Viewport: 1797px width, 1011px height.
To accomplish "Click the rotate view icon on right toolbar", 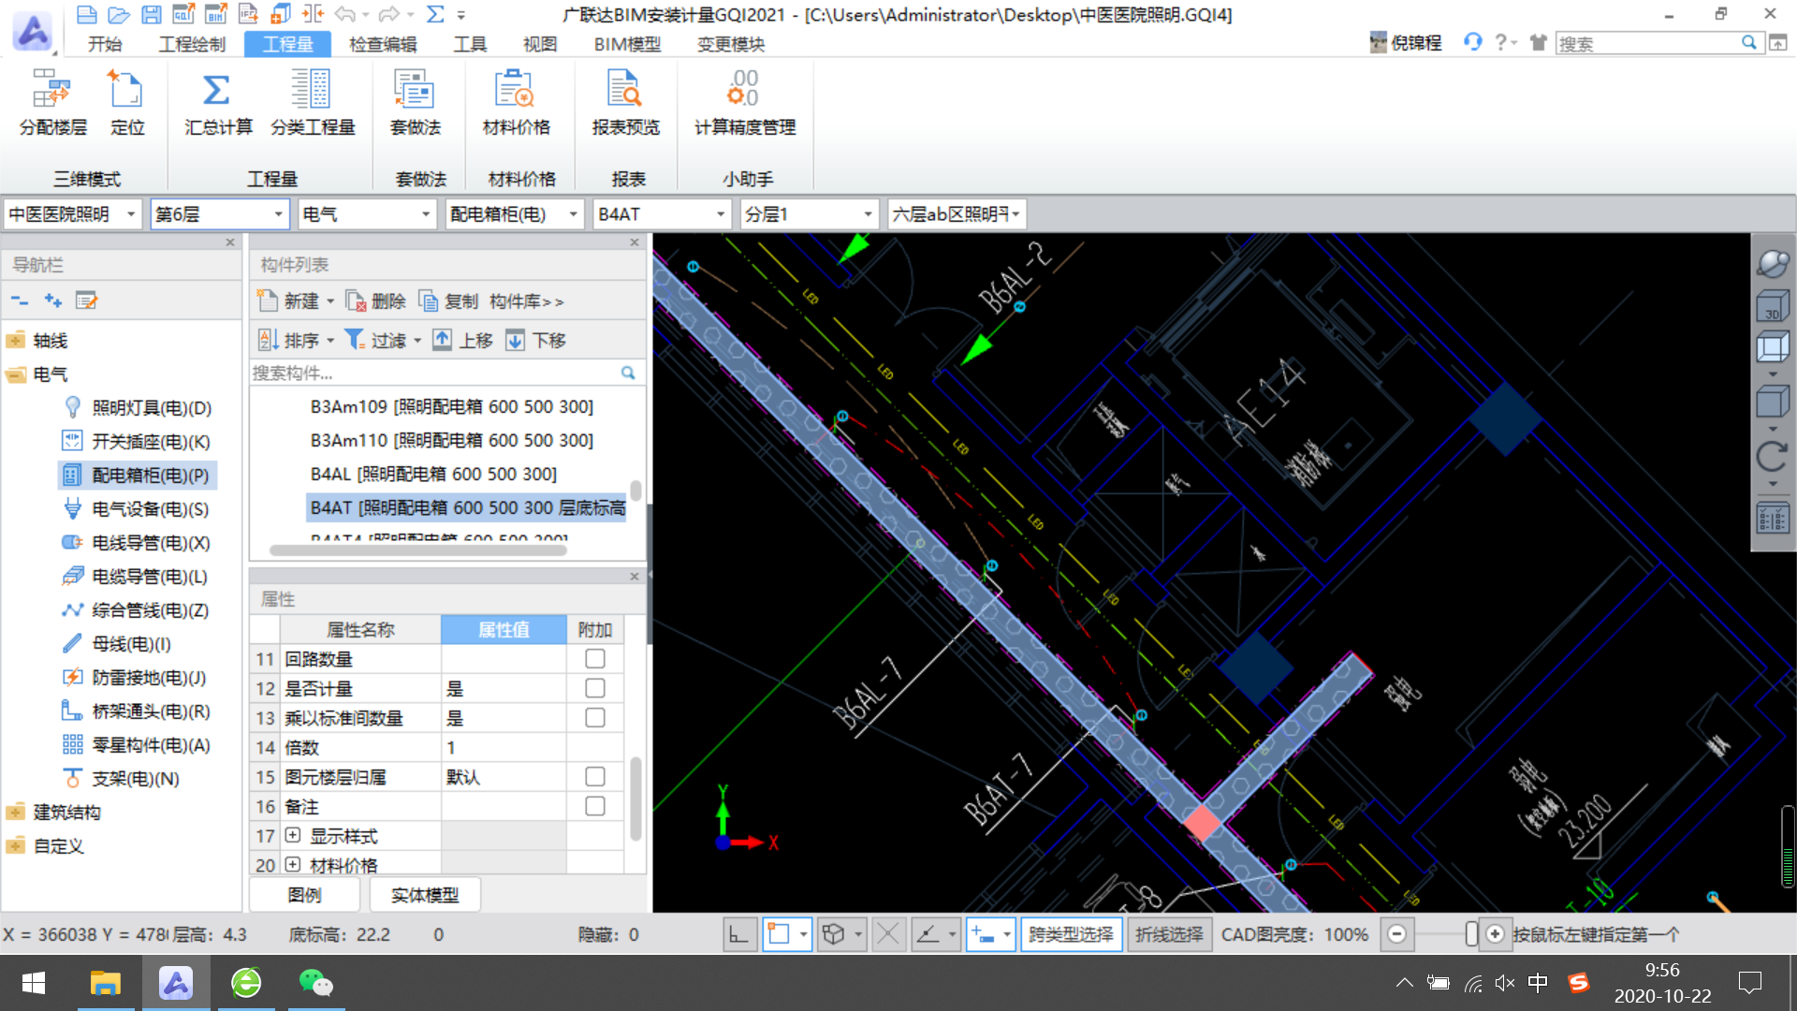I will [1773, 457].
